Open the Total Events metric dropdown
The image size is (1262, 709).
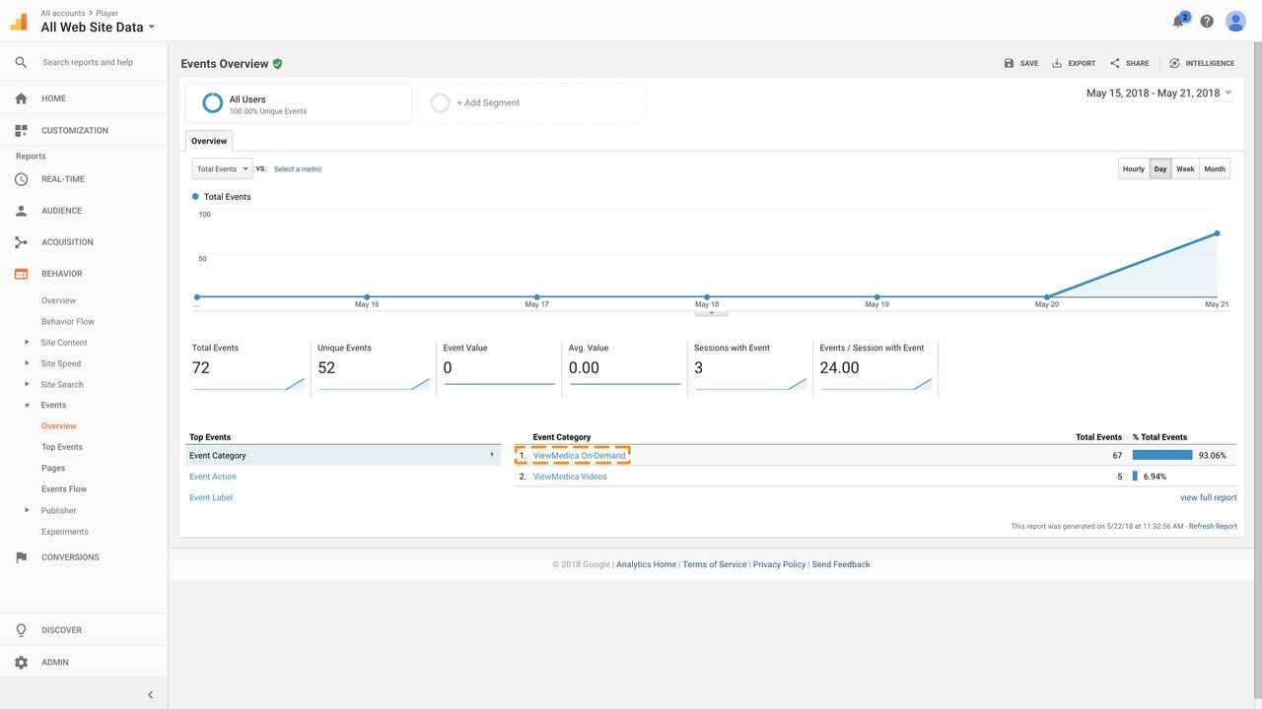(221, 168)
